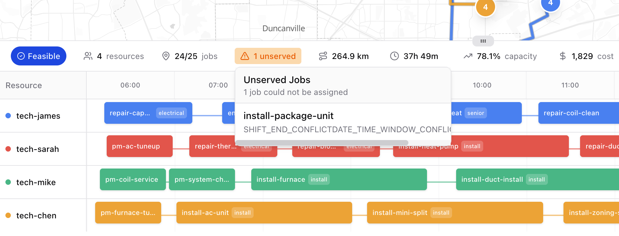
Task: Click the checkmark icon inside Feasible
Action: [x=21, y=56]
